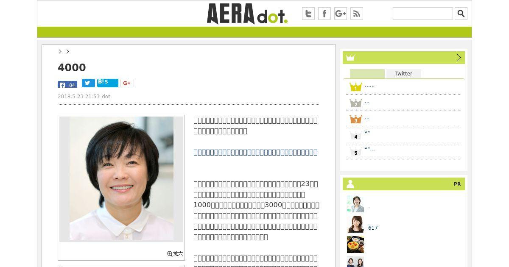Open the dot. source link near date
This screenshot has width=509, height=267.
pyautogui.click(x=107, y=97)
